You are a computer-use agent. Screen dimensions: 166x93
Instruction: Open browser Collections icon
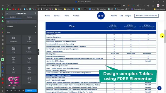click(148, 5)
